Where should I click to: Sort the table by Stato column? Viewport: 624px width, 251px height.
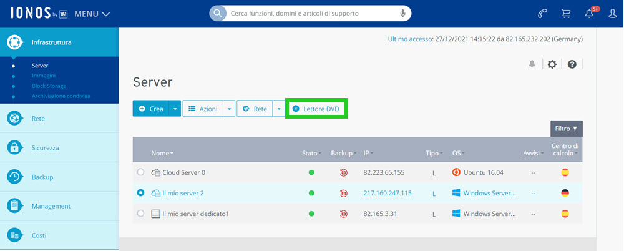click(311, 153)
